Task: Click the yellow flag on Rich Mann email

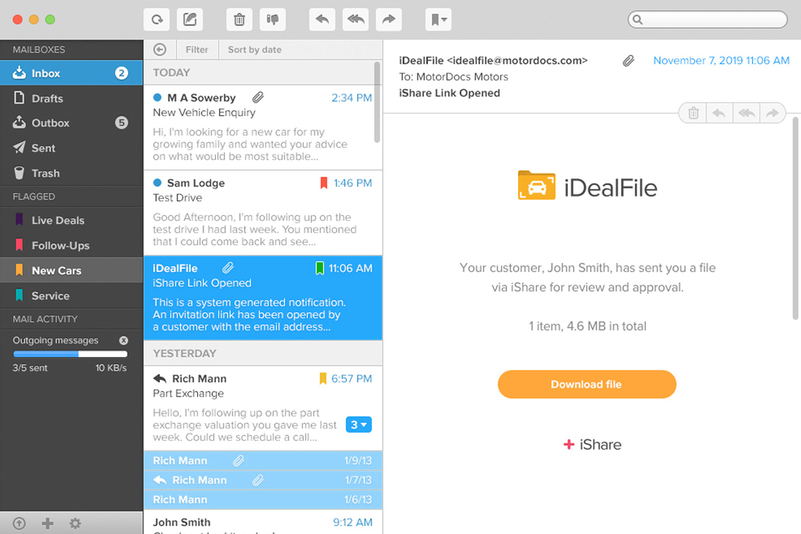Action: [x=322, y=378]
